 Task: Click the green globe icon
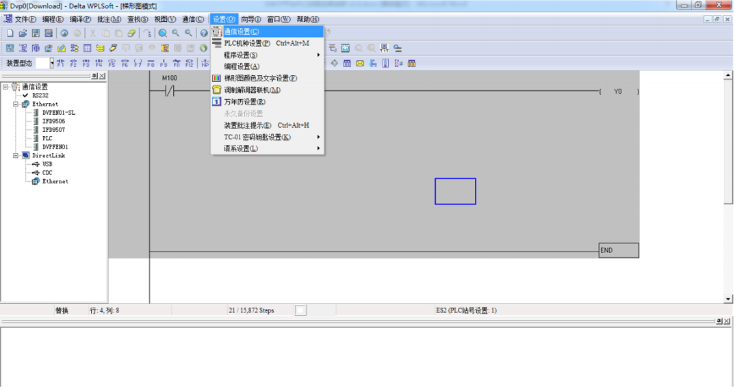pyautogui.click(x=203, y=49)
